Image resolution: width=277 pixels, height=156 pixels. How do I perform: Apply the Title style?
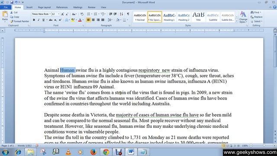click(x=198, y=17)
